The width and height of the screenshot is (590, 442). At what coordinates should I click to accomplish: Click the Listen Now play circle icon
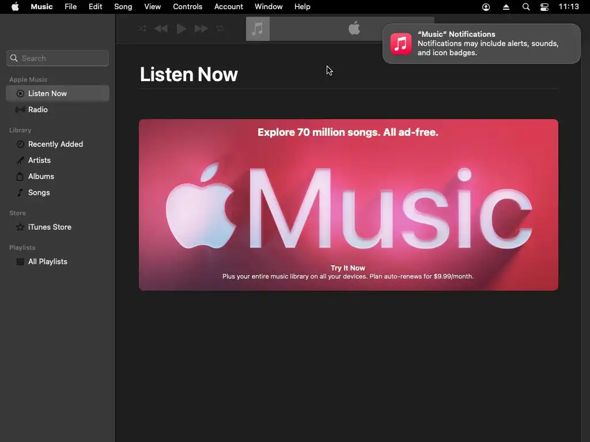pos(20,94)
